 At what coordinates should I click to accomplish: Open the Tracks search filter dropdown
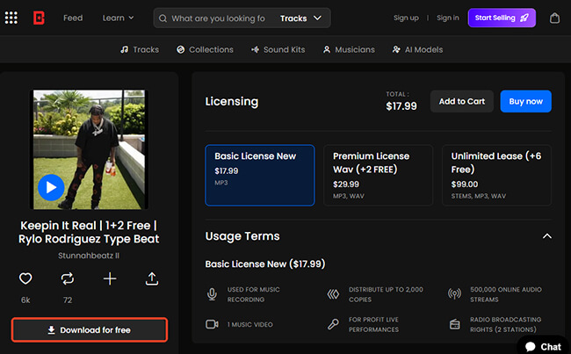click(300, 18)
